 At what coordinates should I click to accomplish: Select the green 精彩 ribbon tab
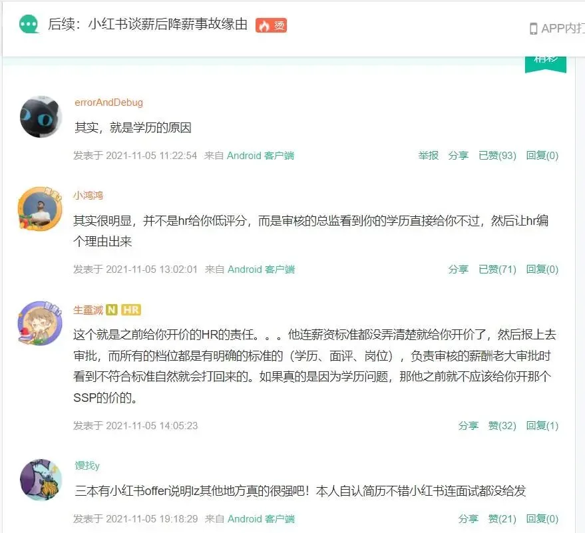click(546, 63)
